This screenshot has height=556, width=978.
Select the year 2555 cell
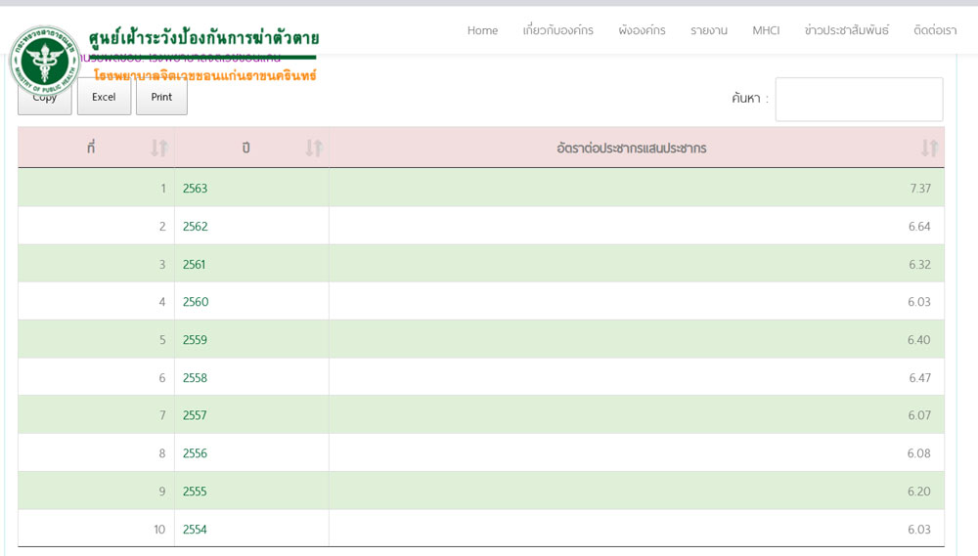252,492
